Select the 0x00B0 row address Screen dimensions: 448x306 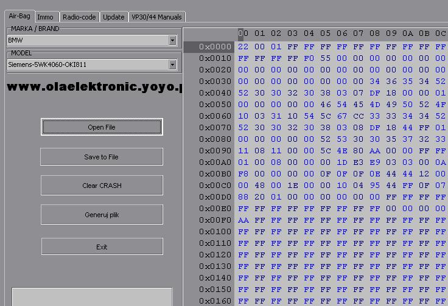215,174
